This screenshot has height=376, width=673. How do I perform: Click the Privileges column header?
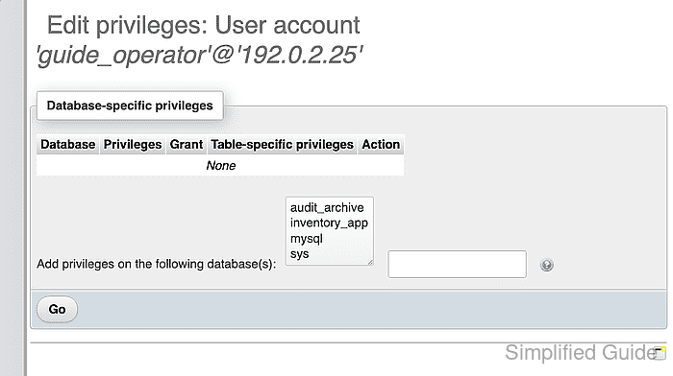coord(133,145)
